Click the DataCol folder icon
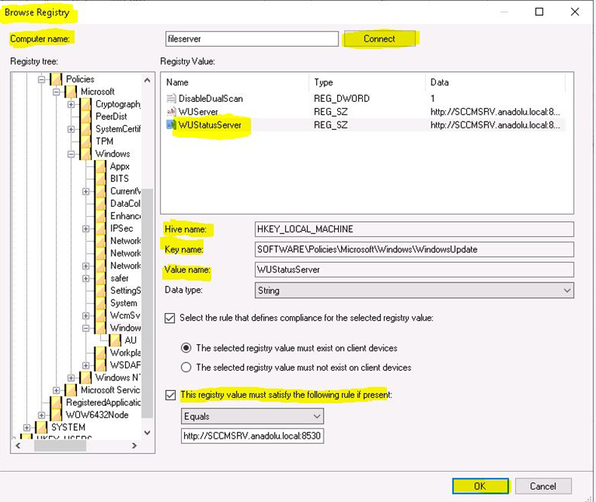 [101, 204]
